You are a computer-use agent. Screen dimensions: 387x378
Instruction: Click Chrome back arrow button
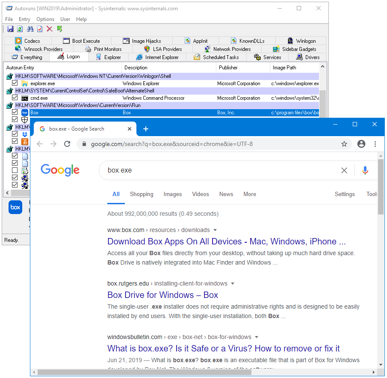point(40,144)
